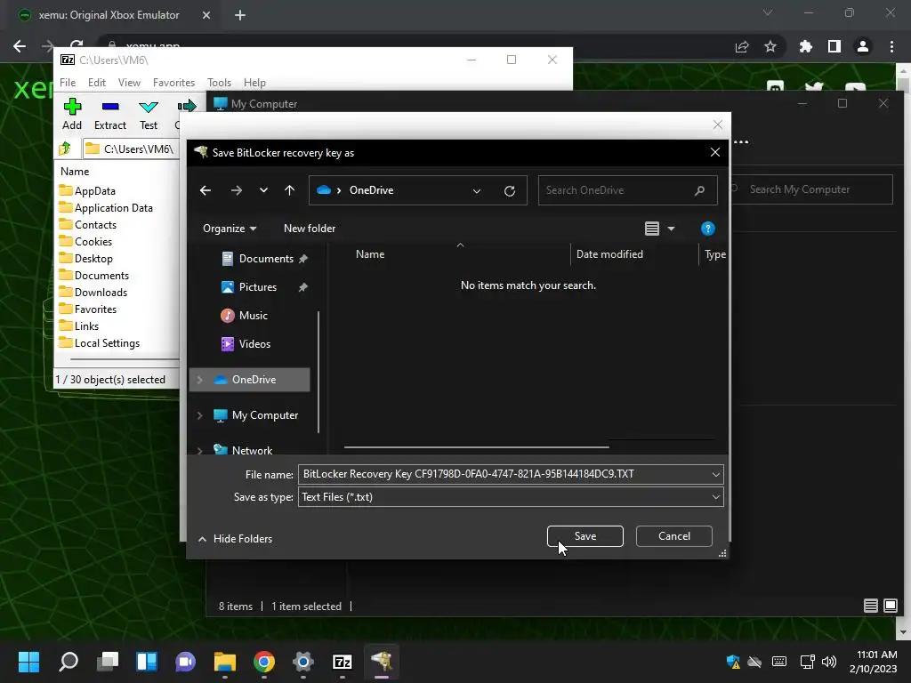Viewport: 911px width, 683px height.
Task: Click Search My Computer field in Explorer
Action: tap(810, 189)
